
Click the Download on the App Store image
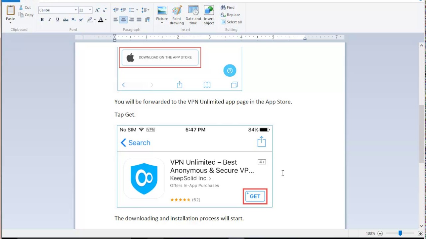(x=160, y=57)
